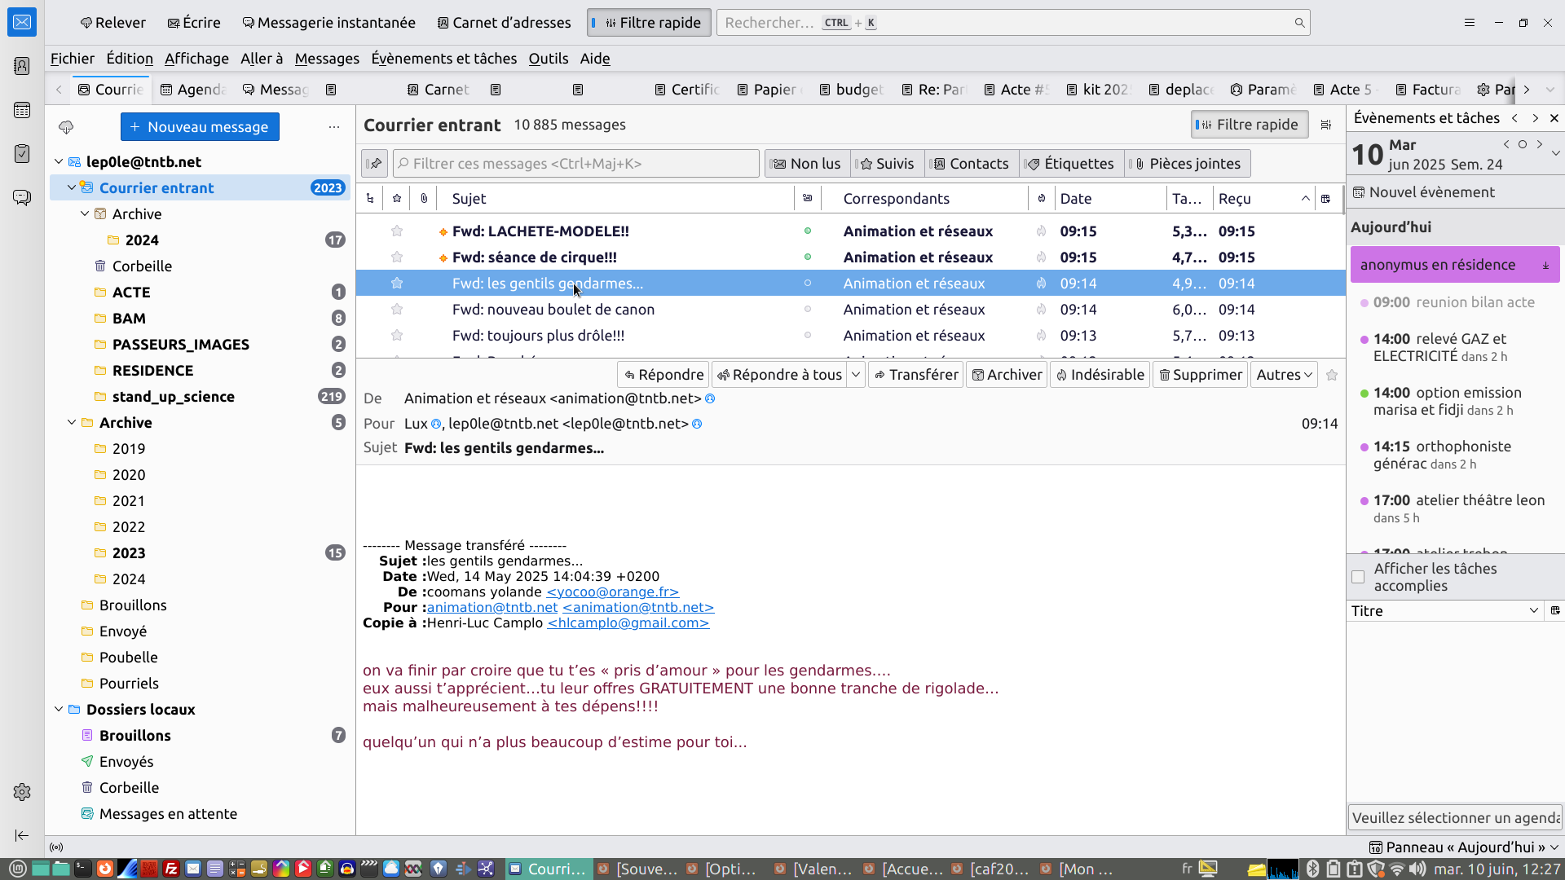The height and width of the screenshot is (880, 1565).
Task: Star the 'Fwd: nouveau boulet de canon' message
Action: (x=397, y=310)
